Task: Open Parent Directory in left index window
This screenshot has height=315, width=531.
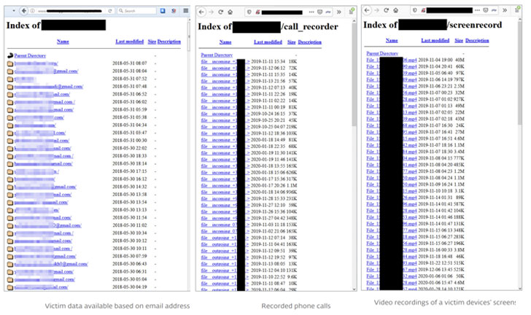Action: (x=30, y=55)
